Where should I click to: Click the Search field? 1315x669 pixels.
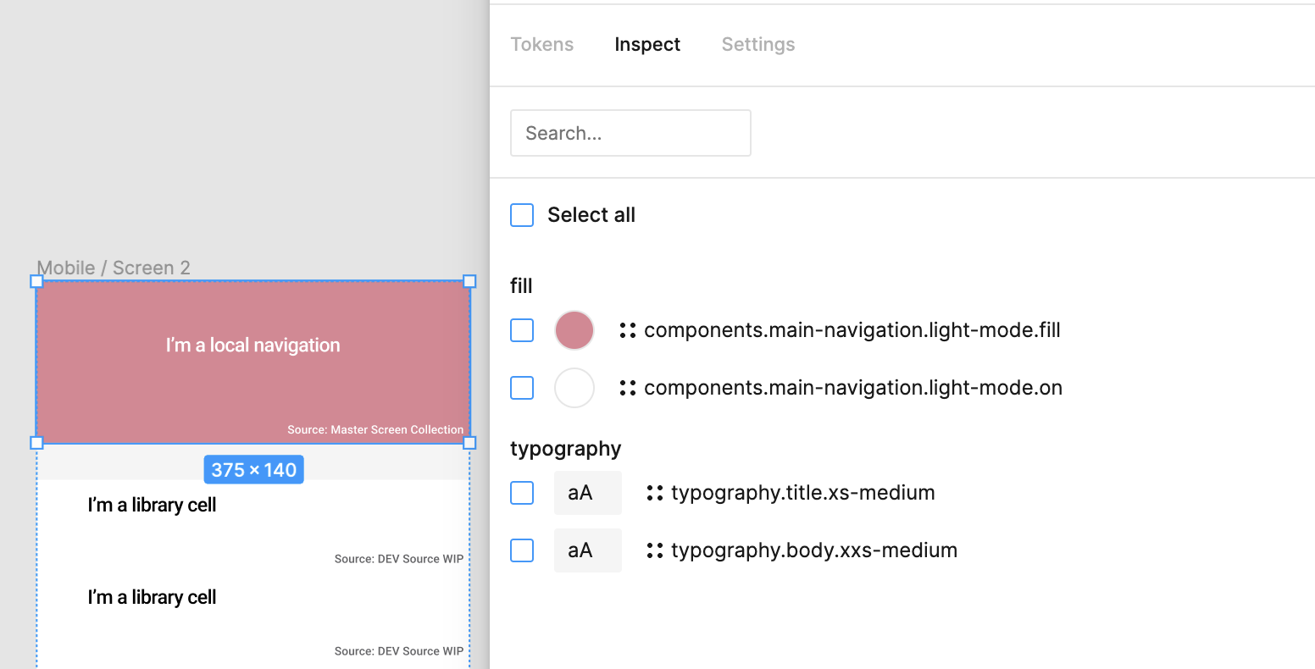(x=630, y=133)
